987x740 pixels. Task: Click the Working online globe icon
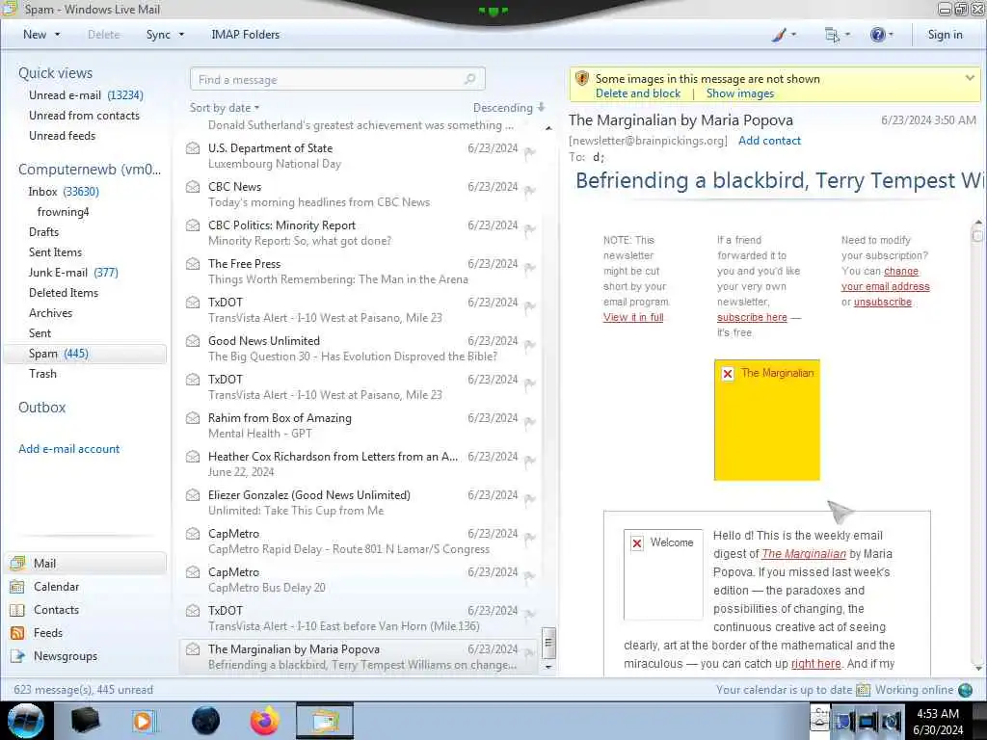pyautogui.click(x=966, y=690)
